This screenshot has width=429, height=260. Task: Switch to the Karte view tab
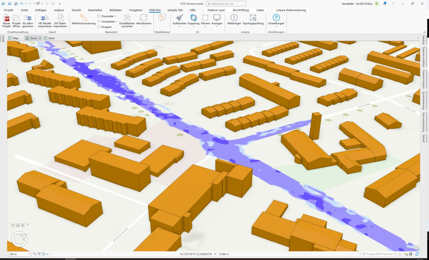point(49,38)
